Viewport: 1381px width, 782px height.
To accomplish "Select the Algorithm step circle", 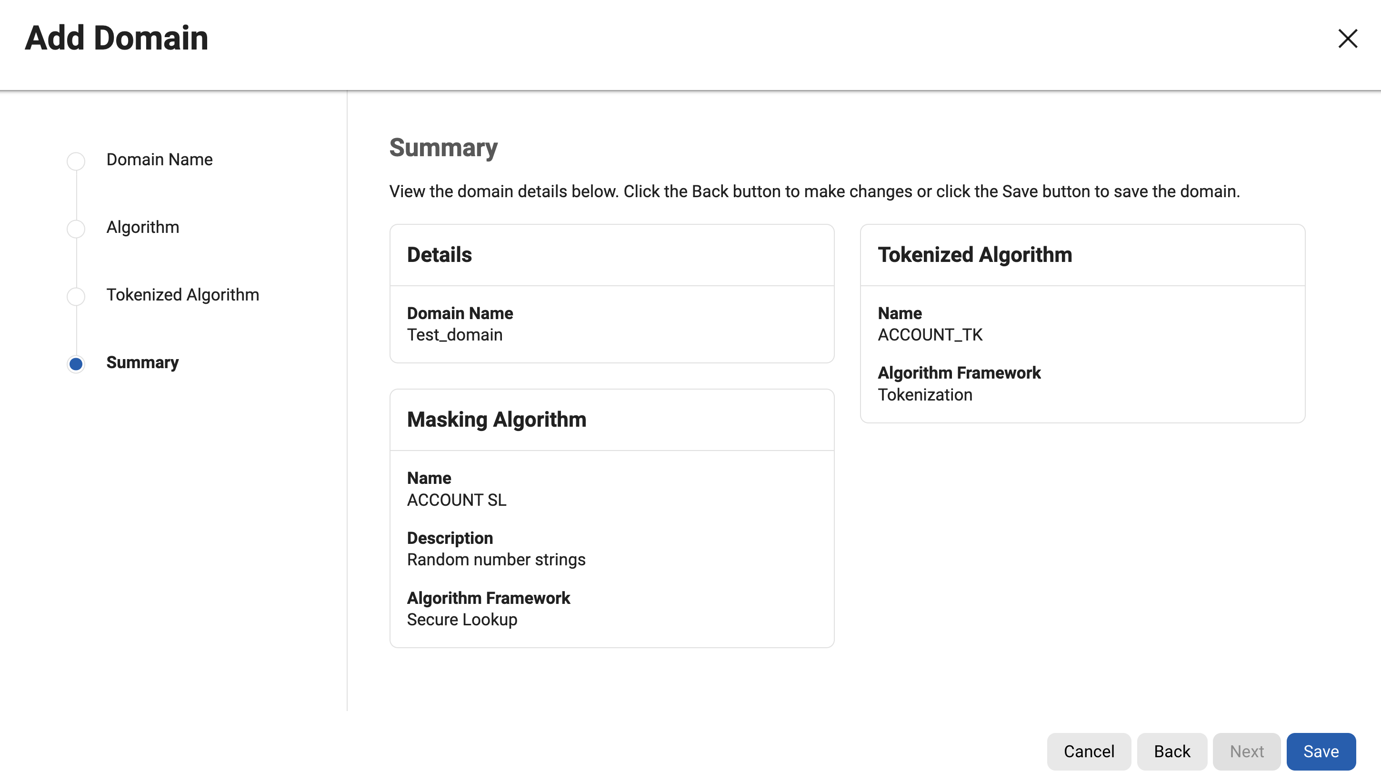I will coord(76,228).
